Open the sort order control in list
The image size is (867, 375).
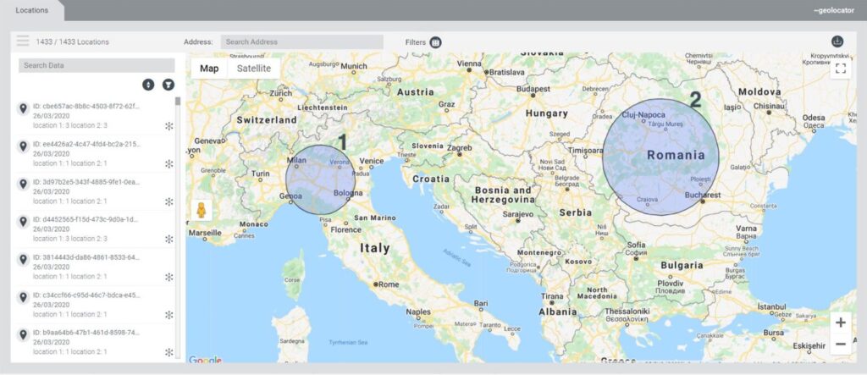pyautogui.click(x=148, y=85)
